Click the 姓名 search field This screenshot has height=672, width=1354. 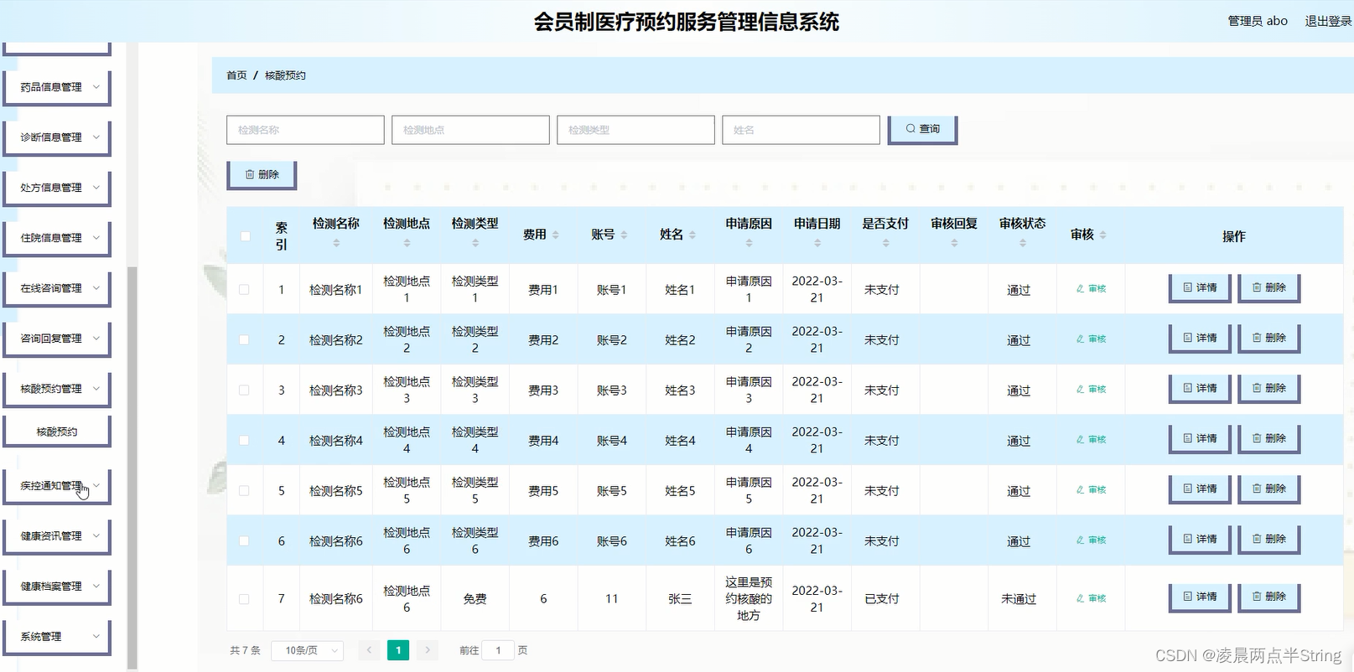[801, 130]
